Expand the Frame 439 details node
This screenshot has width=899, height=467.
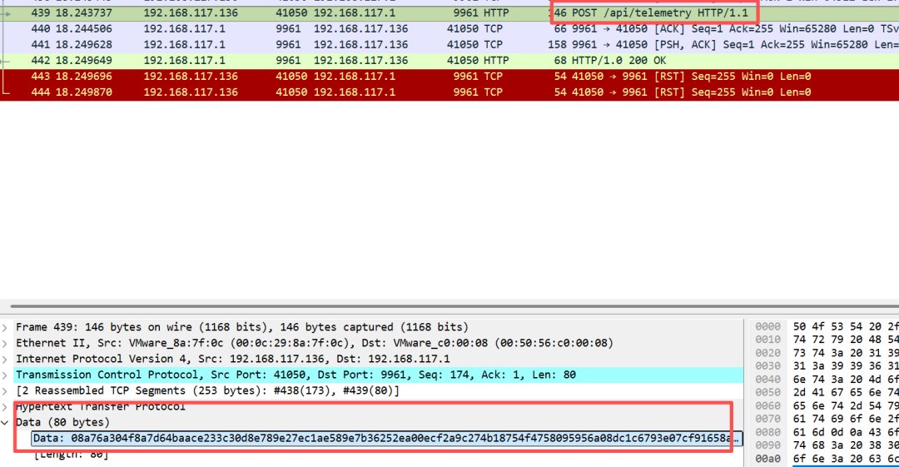coord(5,328)
